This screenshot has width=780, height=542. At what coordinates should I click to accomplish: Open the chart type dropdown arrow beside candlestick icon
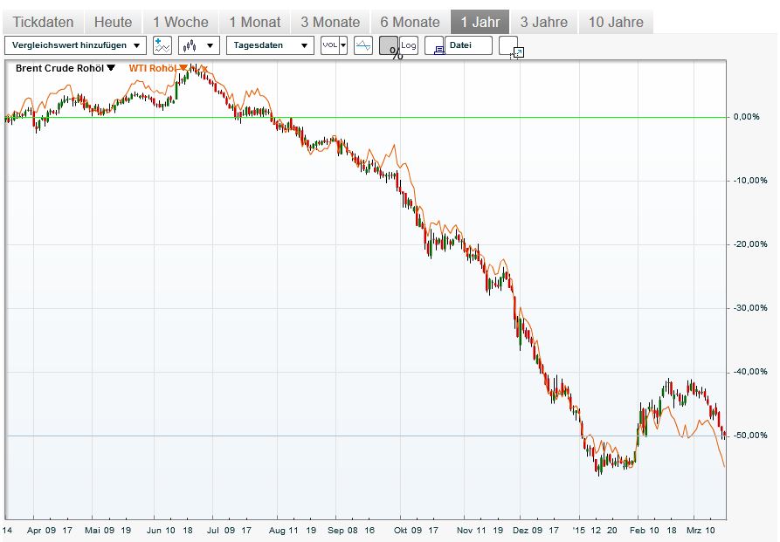[x=208, y=45]
